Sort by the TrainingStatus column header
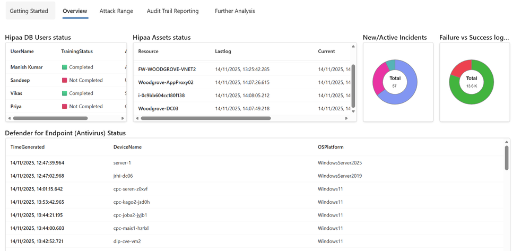Viewport: 530px width, 251px height. tap(77, 51)
